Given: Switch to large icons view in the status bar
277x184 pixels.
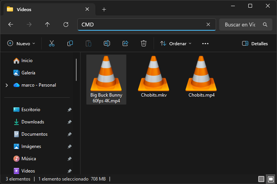Looking at the screenshot, I should pos(270,179).
